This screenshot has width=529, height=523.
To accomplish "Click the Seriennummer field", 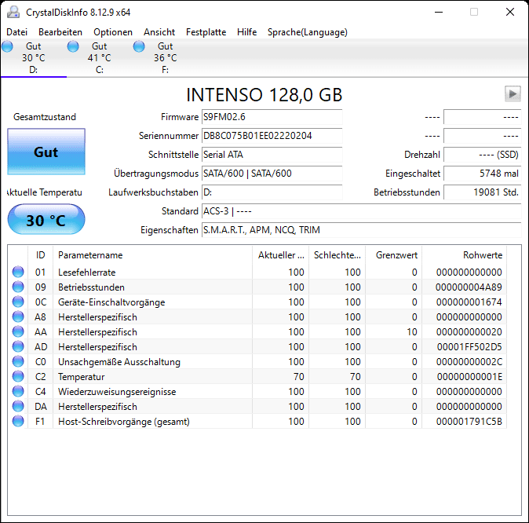I will point(272,136).
